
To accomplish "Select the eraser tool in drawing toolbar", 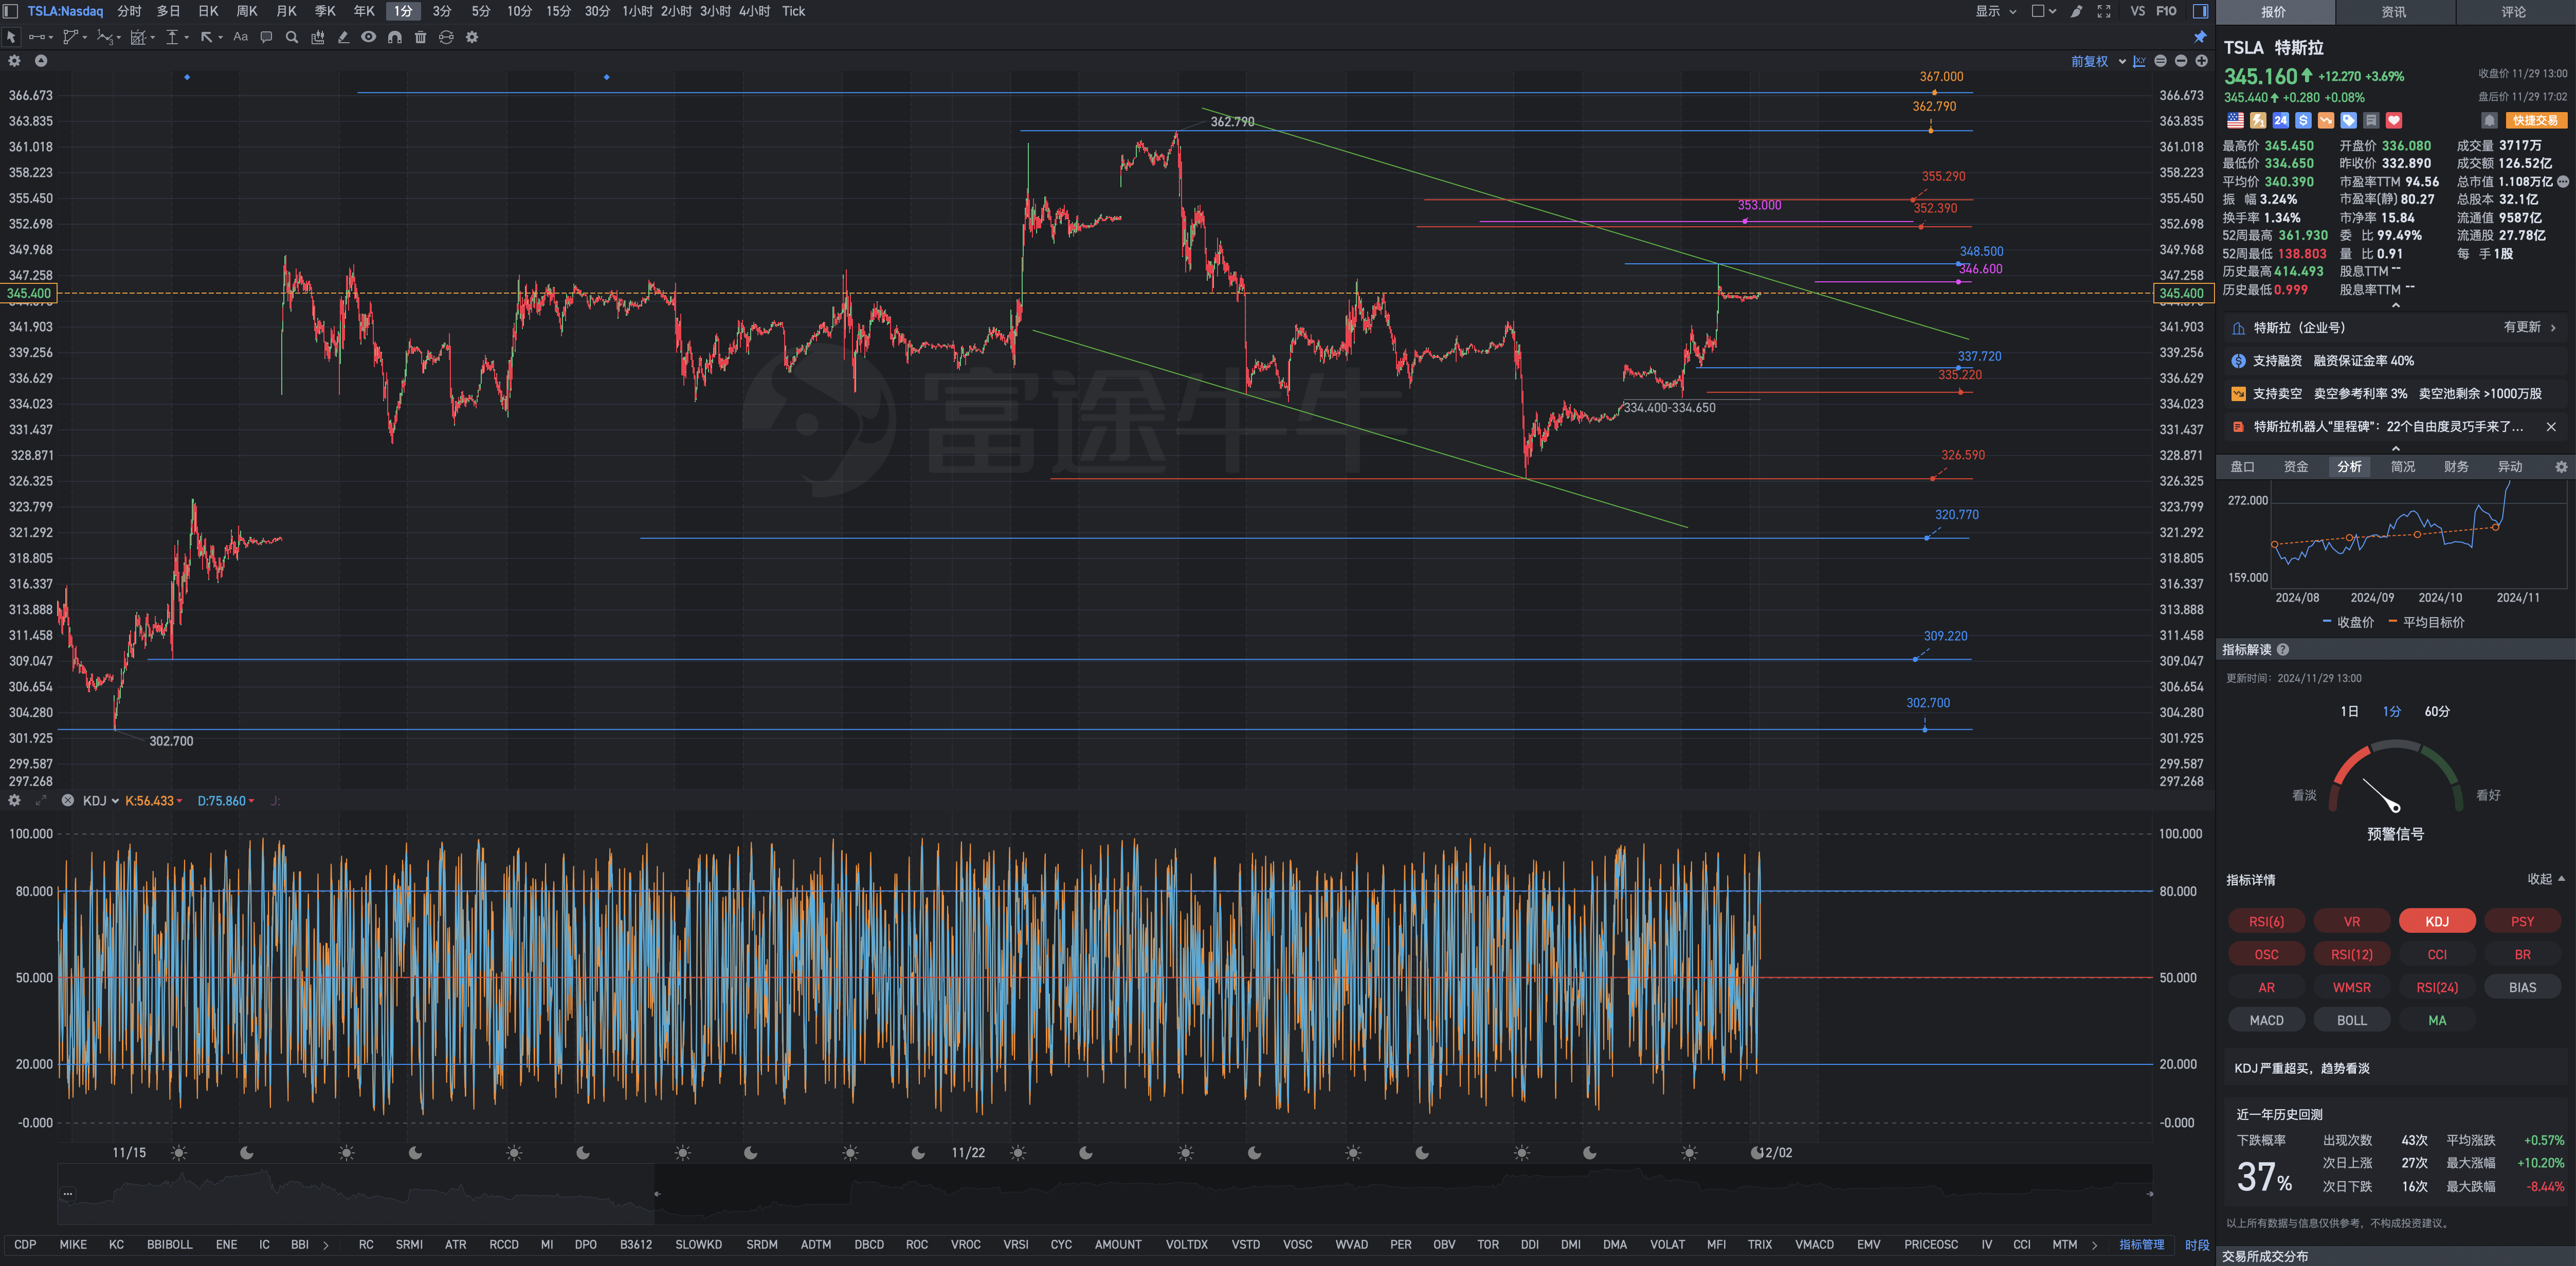I will [343, 37].
